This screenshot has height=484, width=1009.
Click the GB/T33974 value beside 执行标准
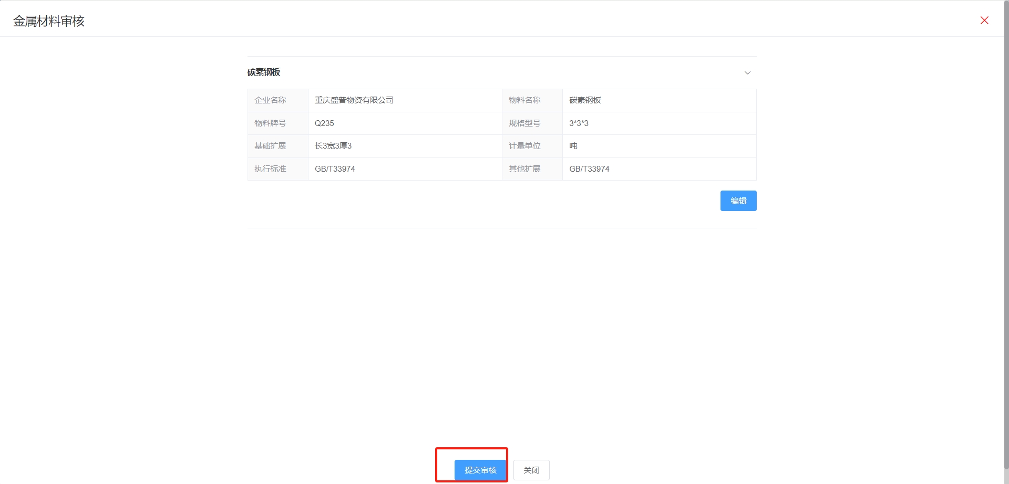(x=335, y=169)
